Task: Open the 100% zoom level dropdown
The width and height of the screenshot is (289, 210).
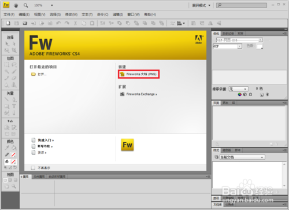Action: [x=52, y=5]
